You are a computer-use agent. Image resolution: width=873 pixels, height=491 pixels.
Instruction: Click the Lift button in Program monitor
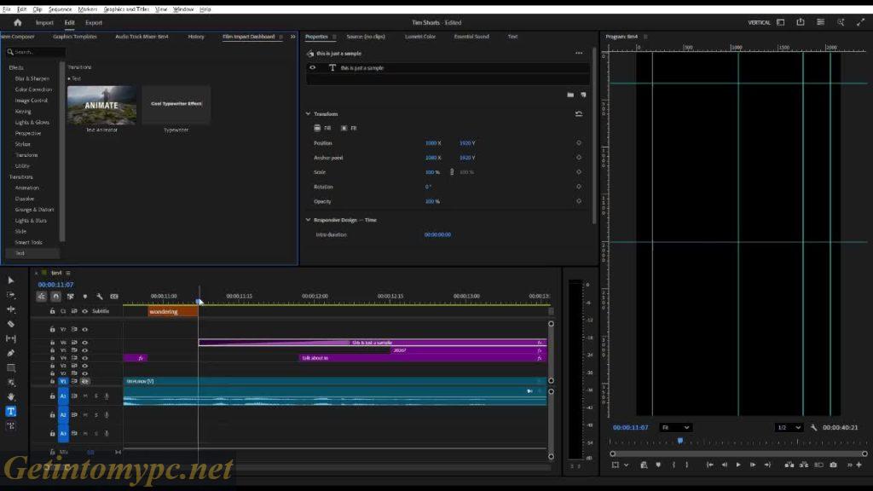point(789,465)
